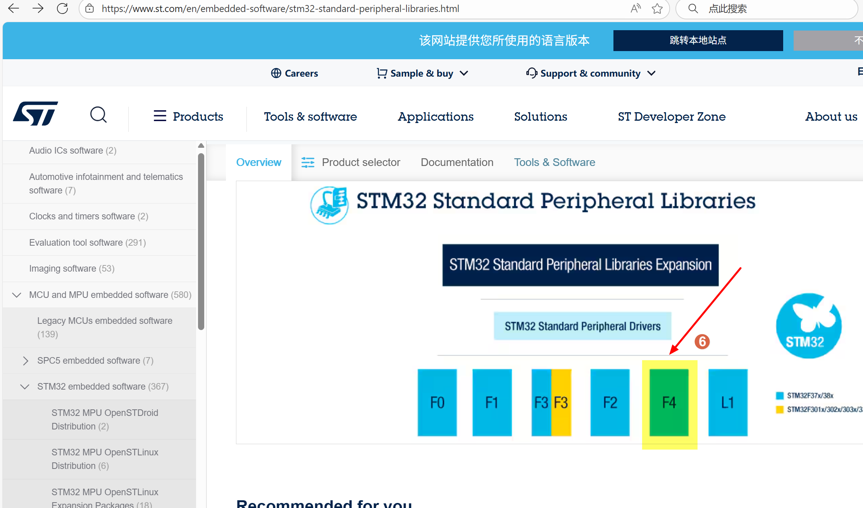Open the Applications menu
Viewport: 863px width, 508px height.
tap(436, 116)
